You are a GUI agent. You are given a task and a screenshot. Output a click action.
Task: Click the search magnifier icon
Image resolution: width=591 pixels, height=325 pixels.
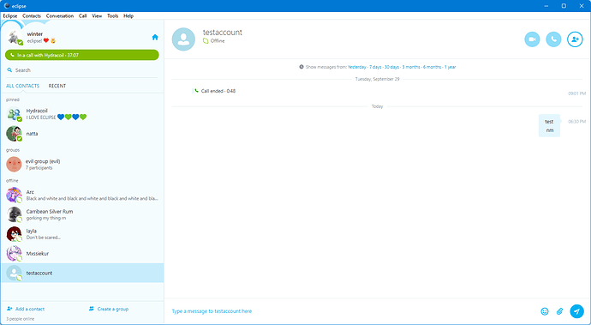[9, 70]
